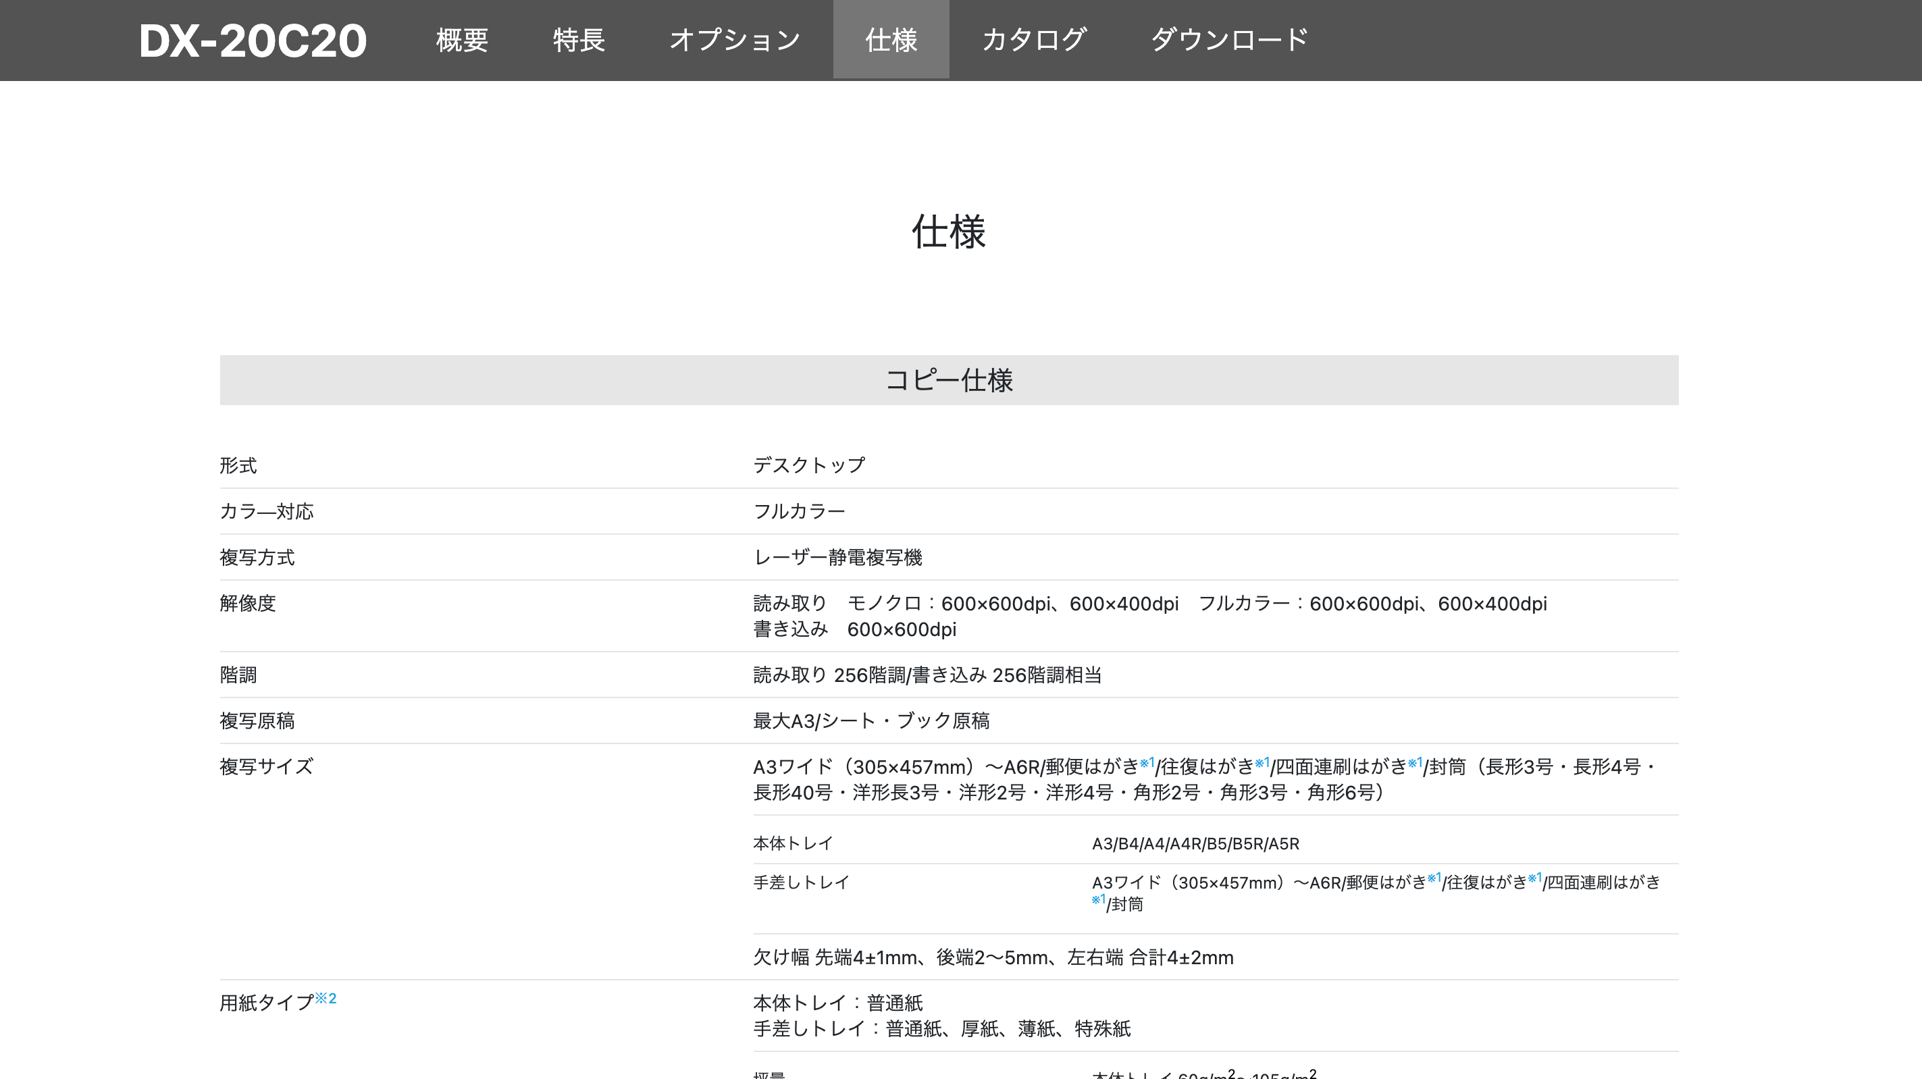
Task: Click the デスクトップ value
Action: point(810,466)
